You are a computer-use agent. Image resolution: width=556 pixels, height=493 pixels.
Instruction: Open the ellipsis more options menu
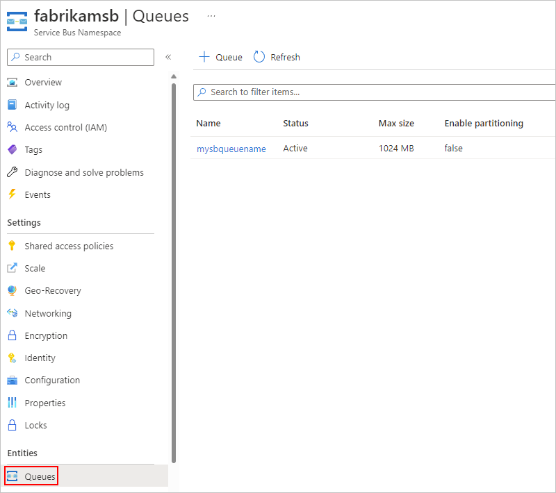(x=211, y=16)
